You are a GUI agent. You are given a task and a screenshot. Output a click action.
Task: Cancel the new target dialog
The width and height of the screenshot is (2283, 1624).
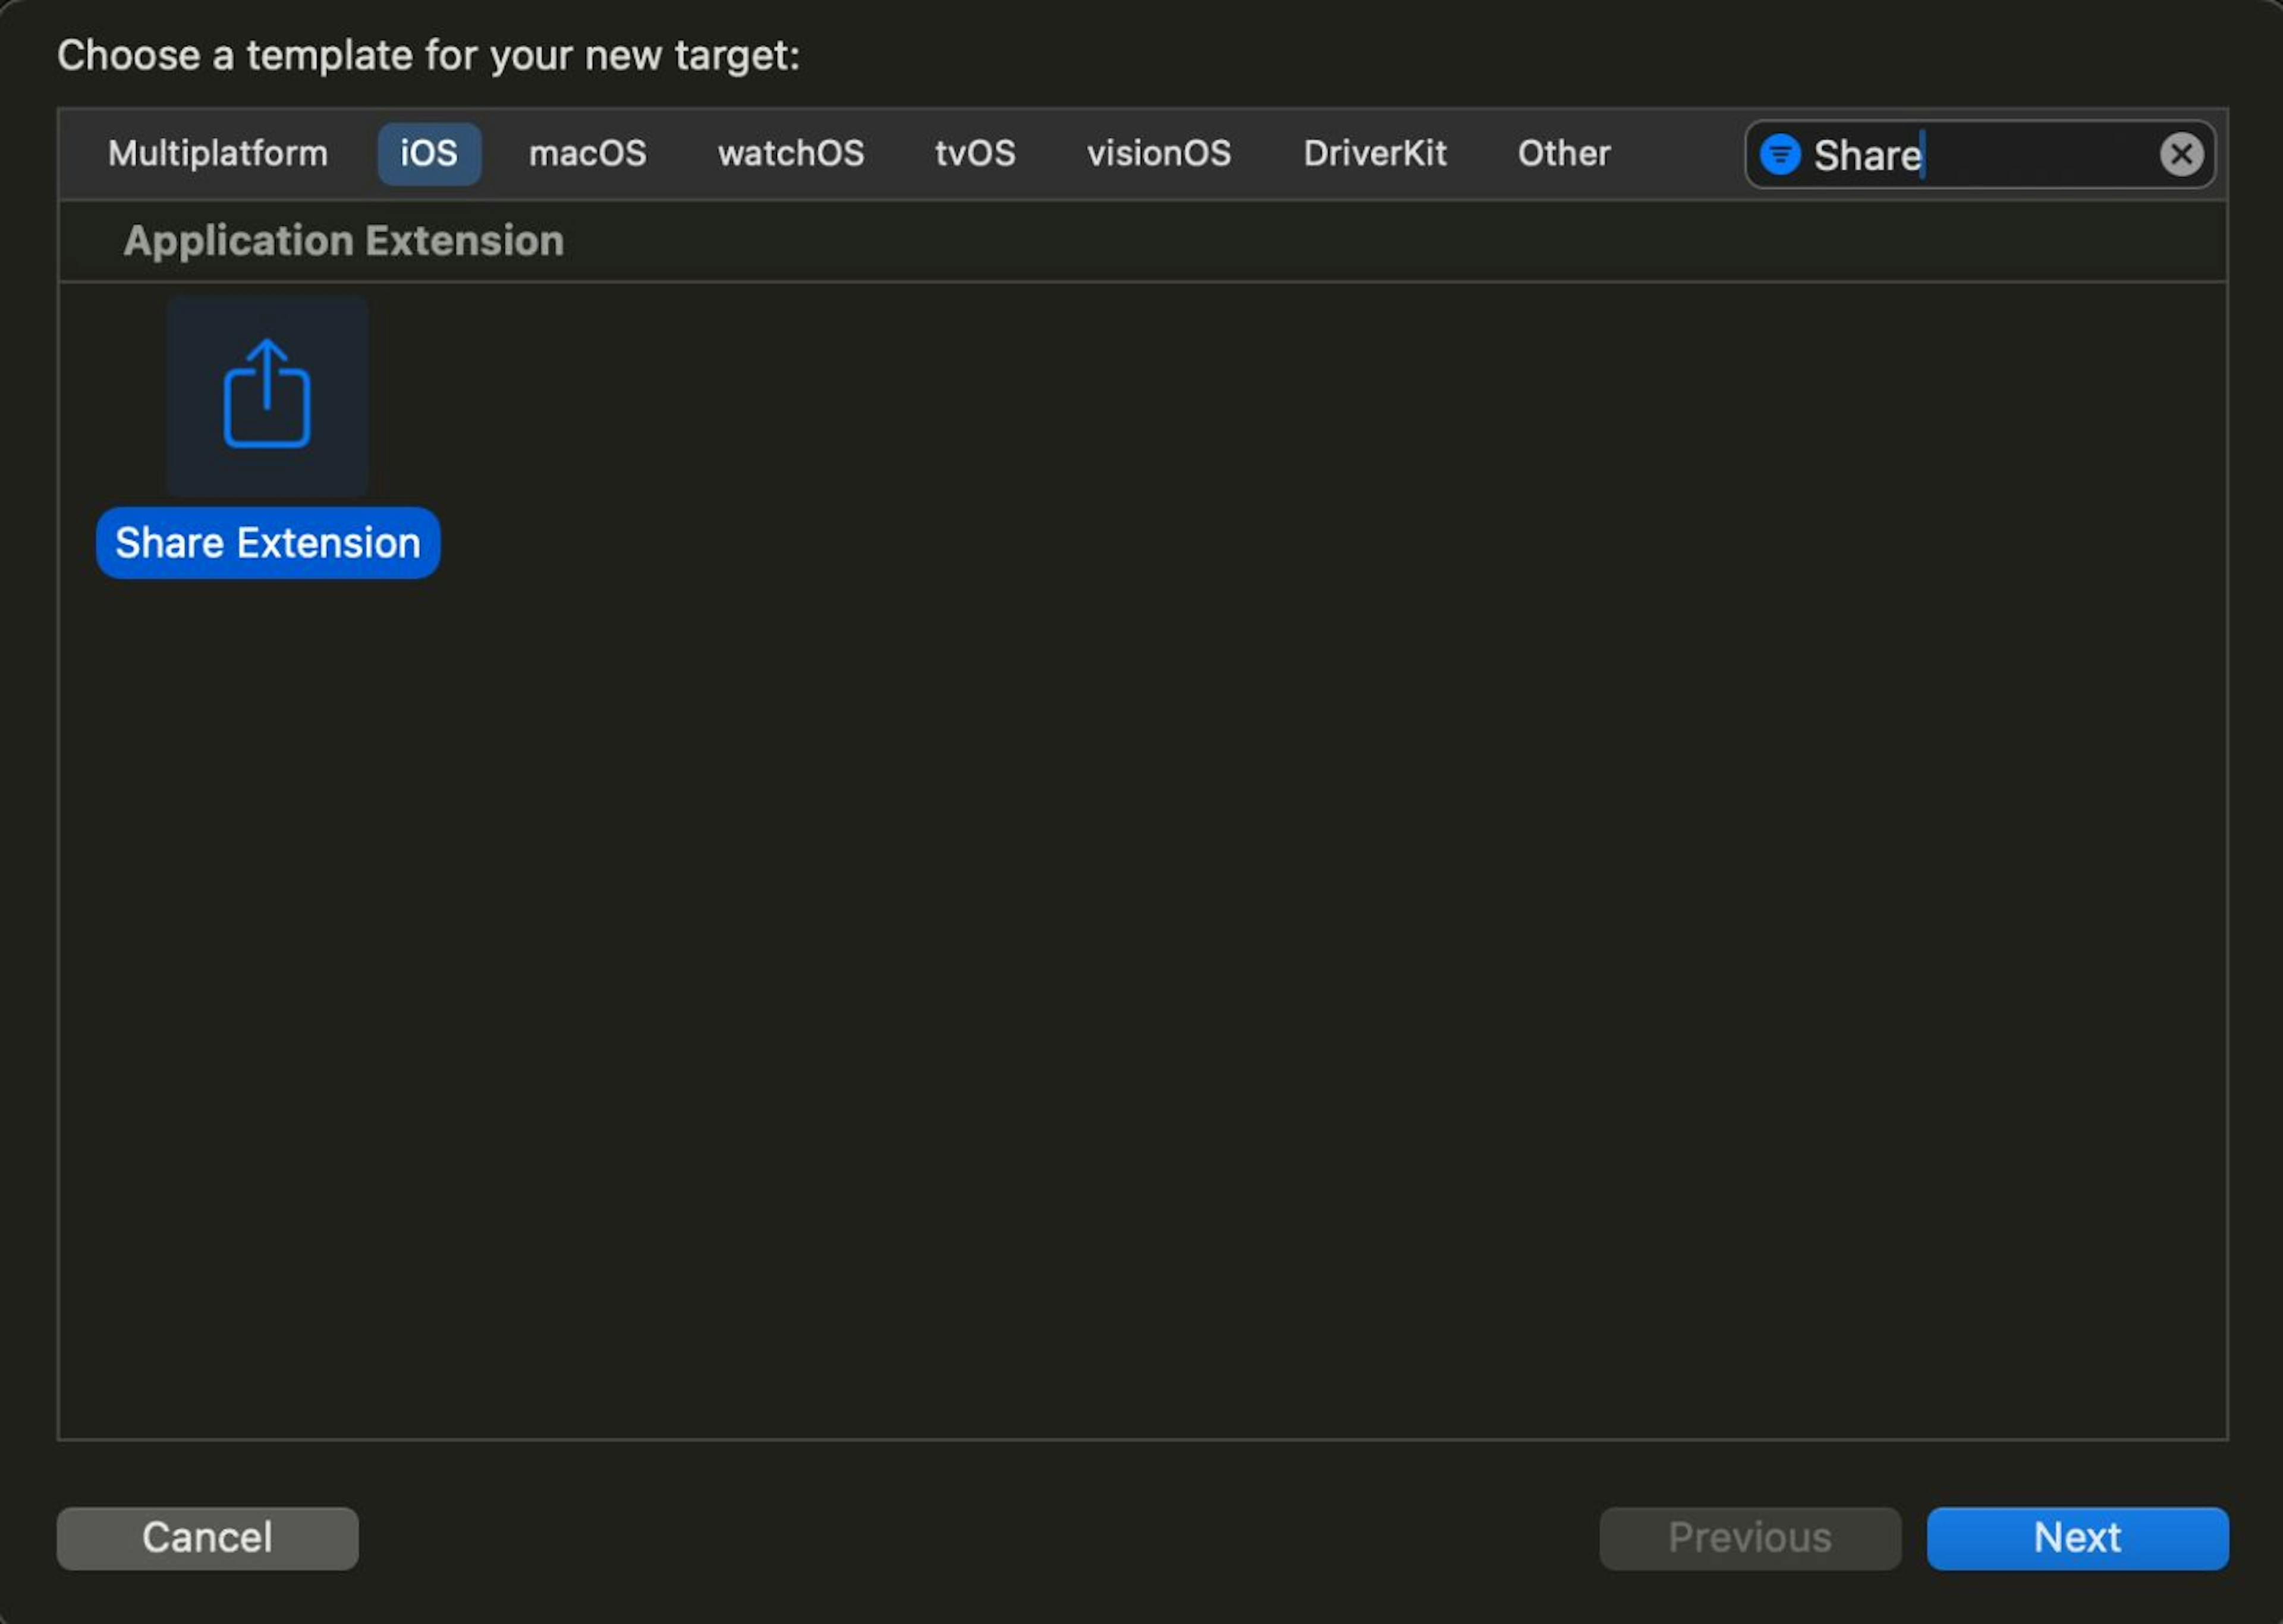pos(207,1538)
